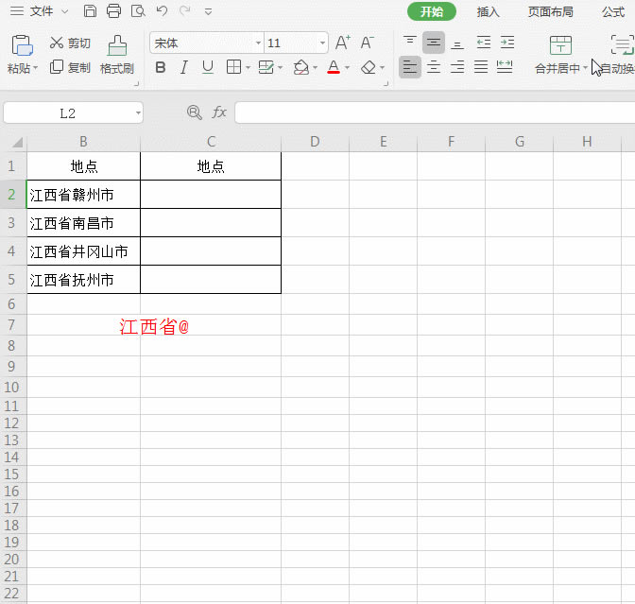
Task: Switch to the 插入 tab
Action: click(488, 11)
